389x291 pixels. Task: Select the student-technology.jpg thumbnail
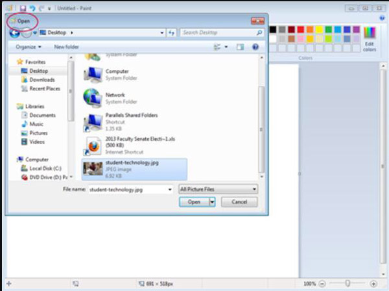point(93,169)
